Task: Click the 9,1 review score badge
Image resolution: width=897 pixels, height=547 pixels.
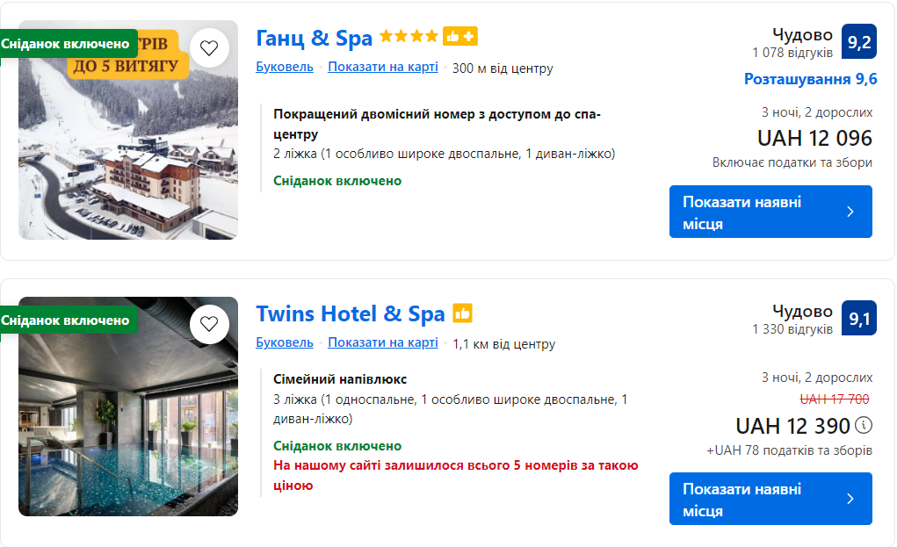Action: (x=858, y=318)
